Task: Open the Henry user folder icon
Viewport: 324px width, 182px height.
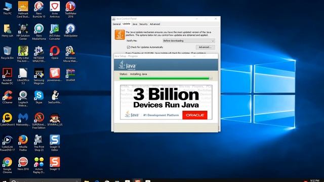Action: [x=7, y=30]
